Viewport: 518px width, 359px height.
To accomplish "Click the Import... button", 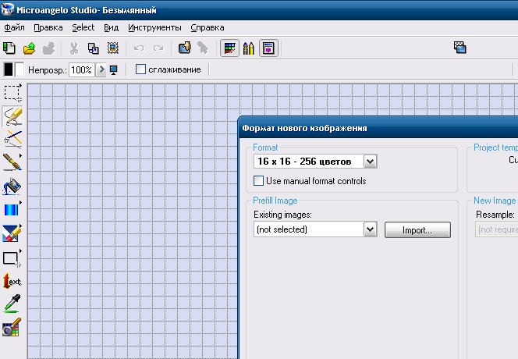I will [x=417, y=229].
